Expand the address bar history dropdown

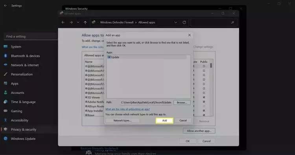pos(175,22)
